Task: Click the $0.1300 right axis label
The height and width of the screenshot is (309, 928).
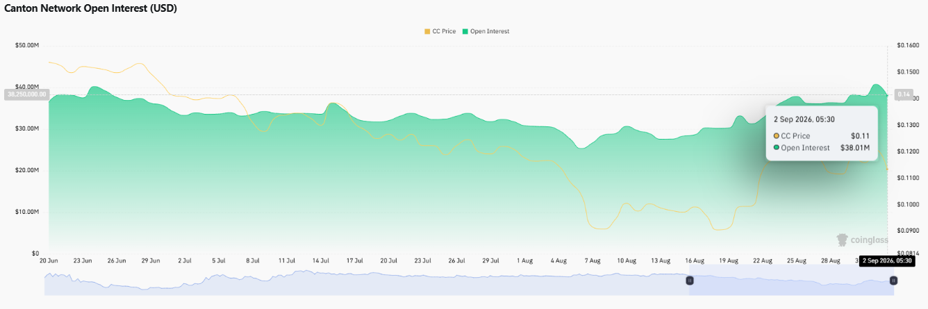Action: [909, 125]
